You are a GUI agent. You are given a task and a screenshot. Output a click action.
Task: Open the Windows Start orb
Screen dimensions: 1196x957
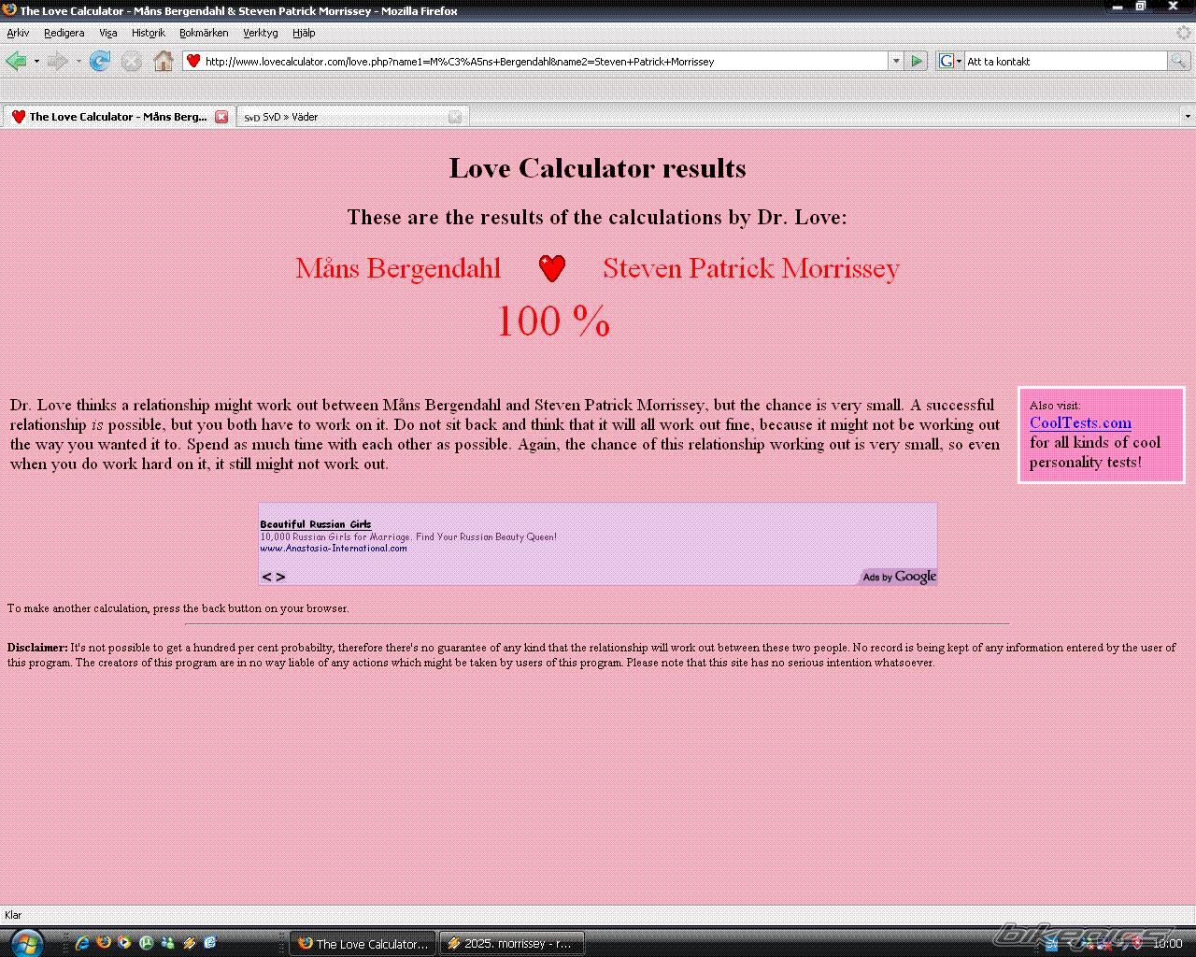click(25, 943)
